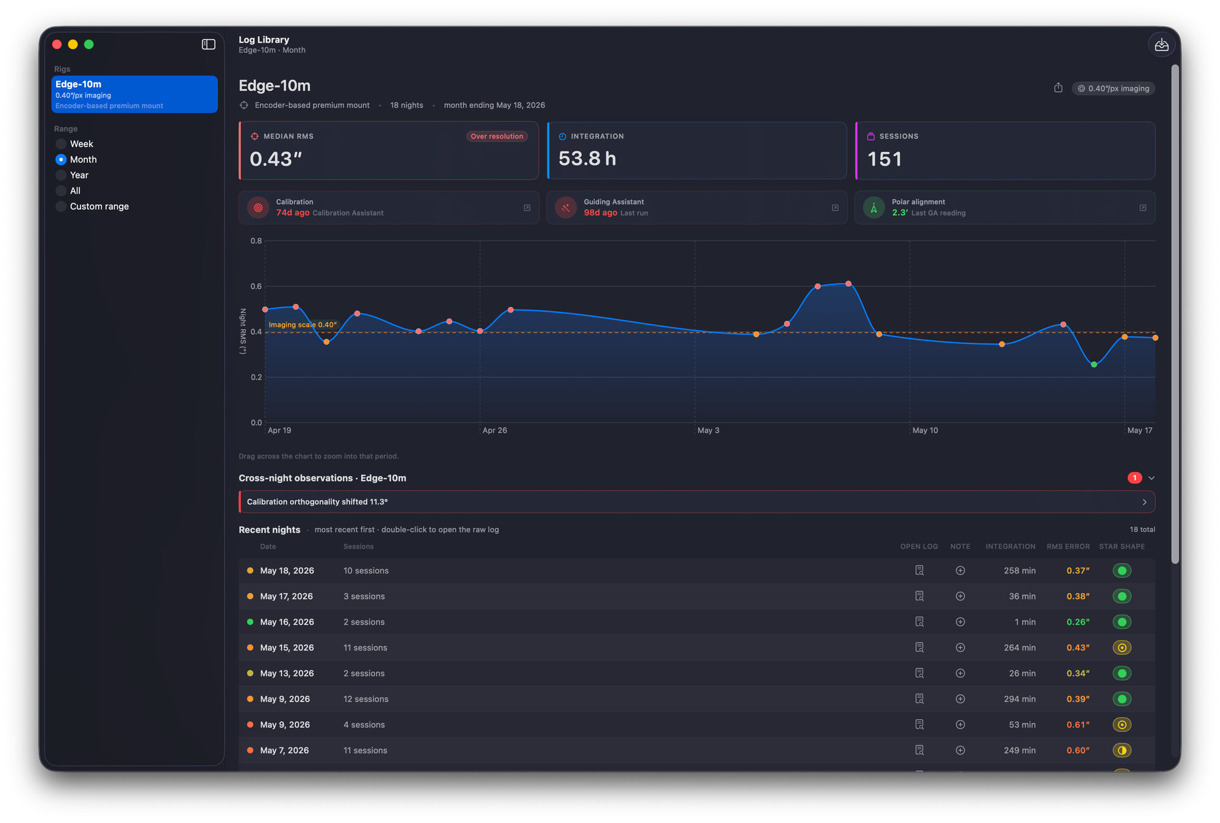
Task: Click the red observations count badge
Action: (1135, 478)
